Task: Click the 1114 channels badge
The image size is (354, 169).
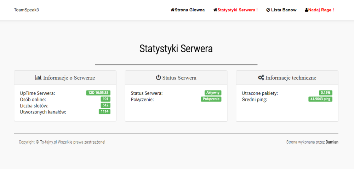Action: (x=104, y=112)
